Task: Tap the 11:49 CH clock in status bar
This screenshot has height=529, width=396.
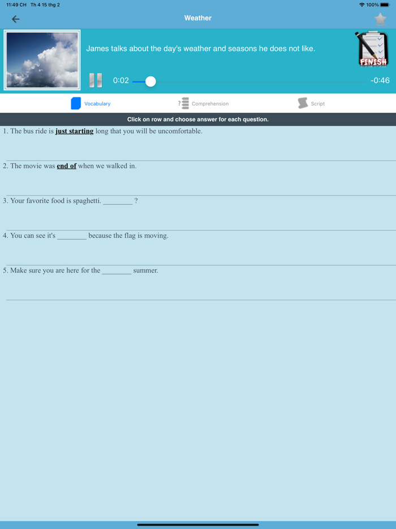Action: click(16, 5)
